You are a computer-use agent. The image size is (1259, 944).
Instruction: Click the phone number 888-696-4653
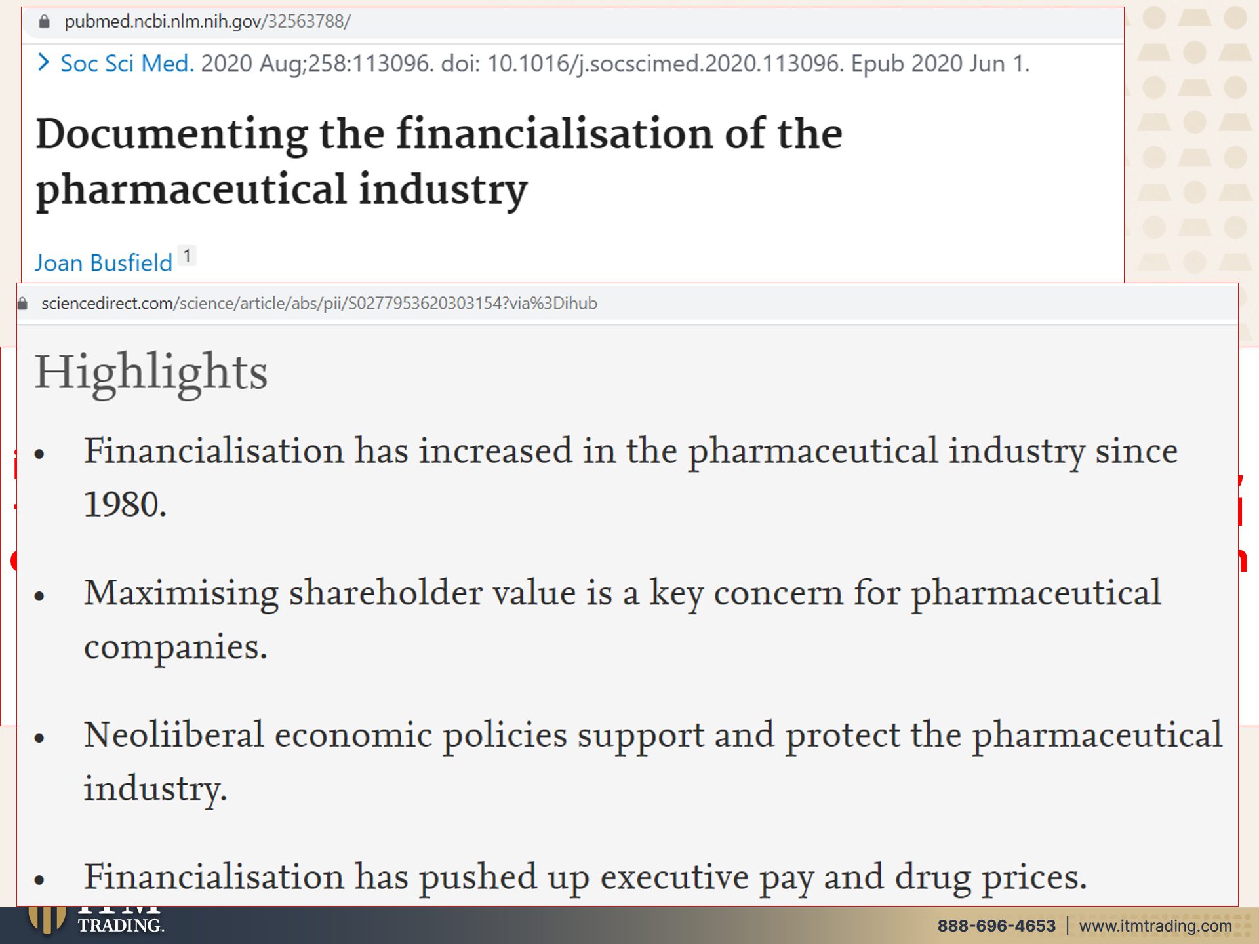click(x=996, y=926)
